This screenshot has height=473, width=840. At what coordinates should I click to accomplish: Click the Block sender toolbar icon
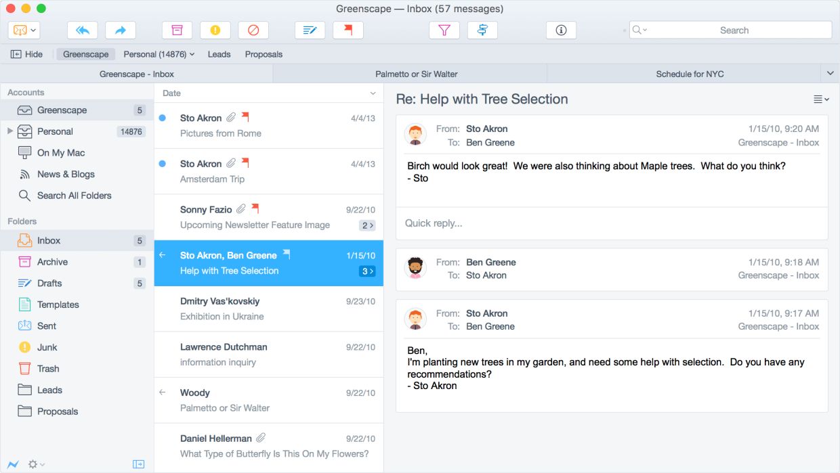tap(253, 30)
